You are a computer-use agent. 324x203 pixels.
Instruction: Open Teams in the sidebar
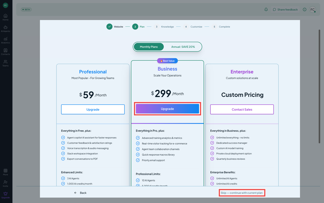5,63
